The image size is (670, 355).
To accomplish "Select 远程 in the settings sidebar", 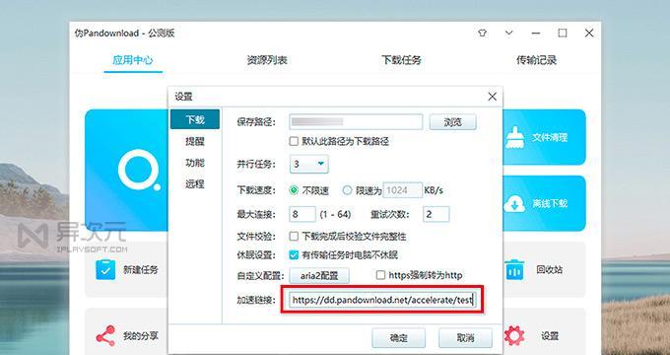I will coord(195,184).
